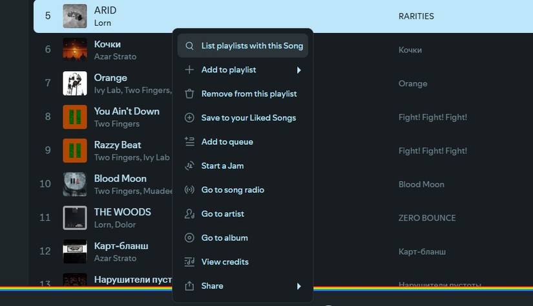Click the Карт-бланш cover art
The height and width of the screenshot is (306, 533).
(x=75, y=251)
